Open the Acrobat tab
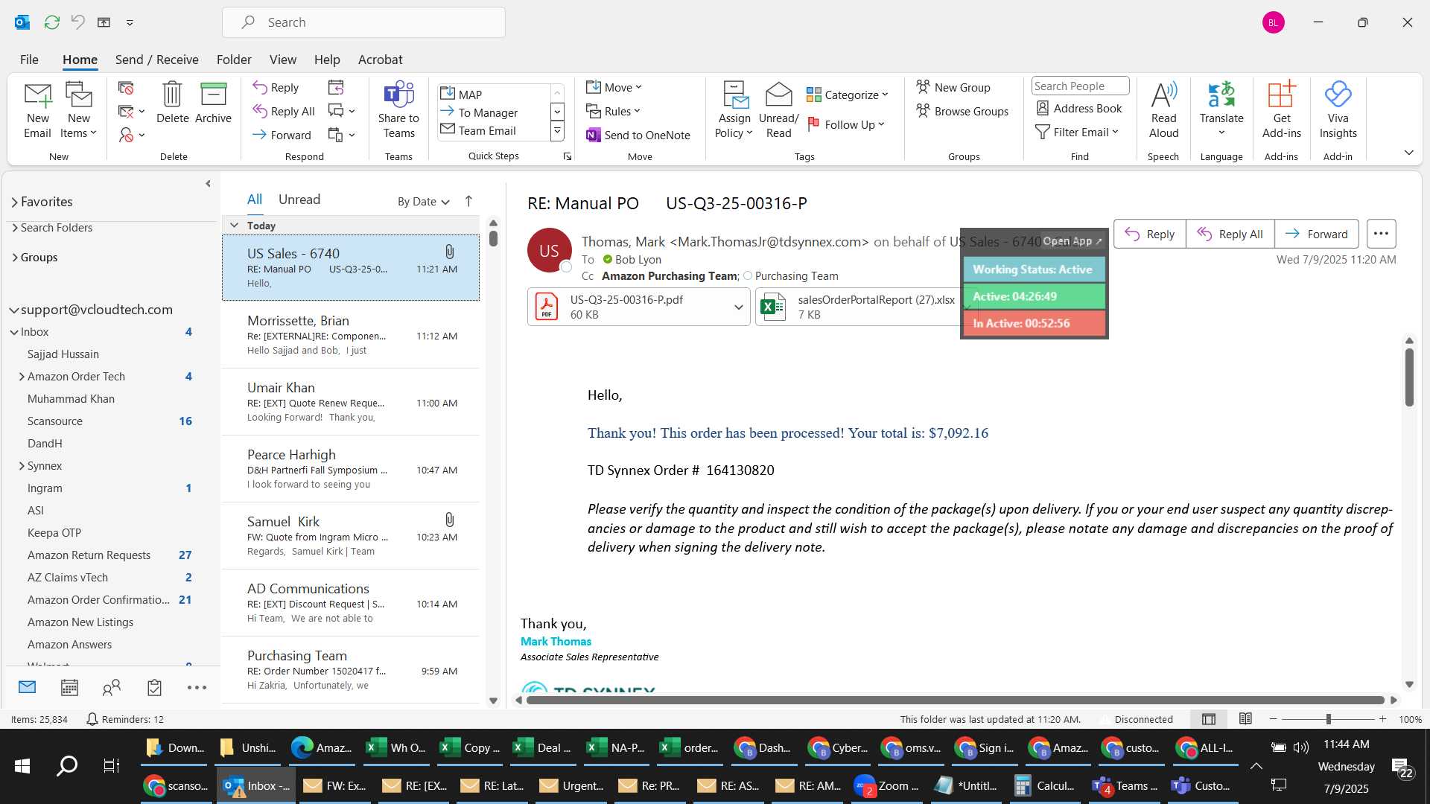Screen dimensions: 1430x804 pos(380,60)
